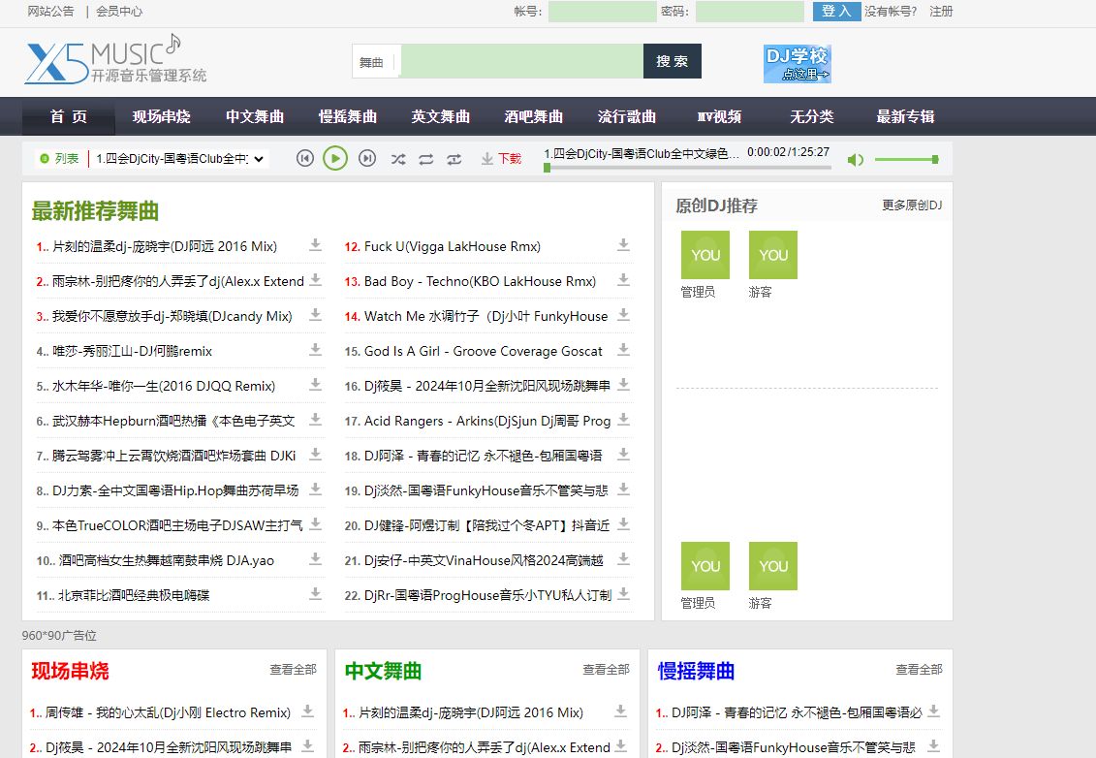Download track 3 我爱你不愿意放手dj
The width and height of the screenshot is (1096, 758).
(315, 315)
